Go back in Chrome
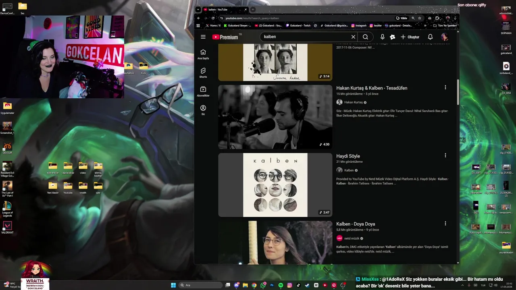Image resolution: width=516 pixels, height=290 pixels. [198, 18]
